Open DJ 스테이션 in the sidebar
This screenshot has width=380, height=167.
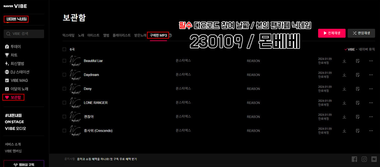(17, 72)
